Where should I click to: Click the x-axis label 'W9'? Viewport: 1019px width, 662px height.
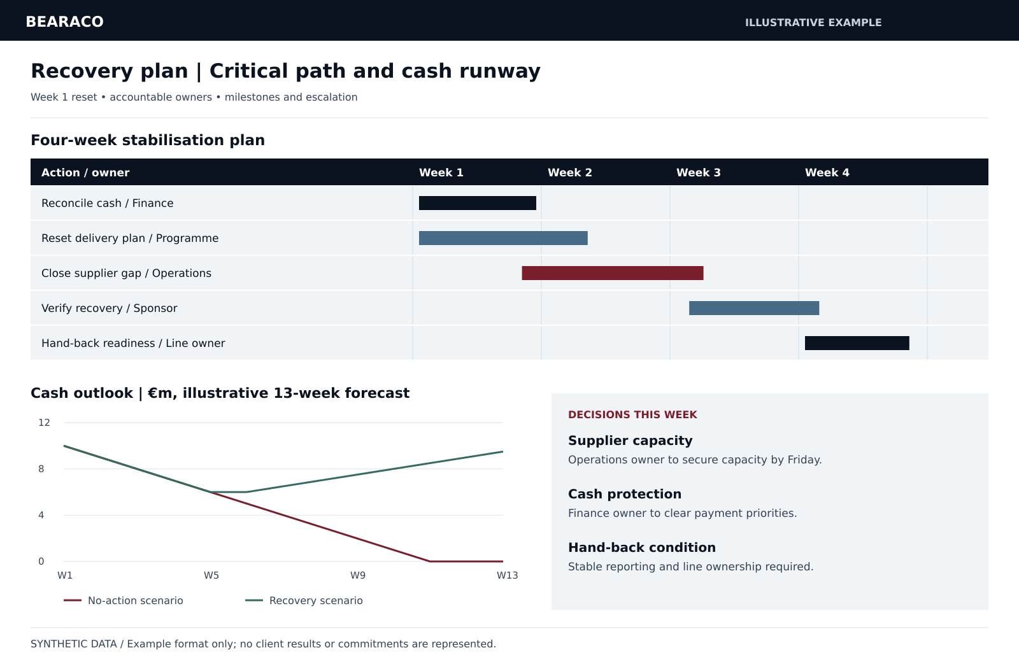358,575
